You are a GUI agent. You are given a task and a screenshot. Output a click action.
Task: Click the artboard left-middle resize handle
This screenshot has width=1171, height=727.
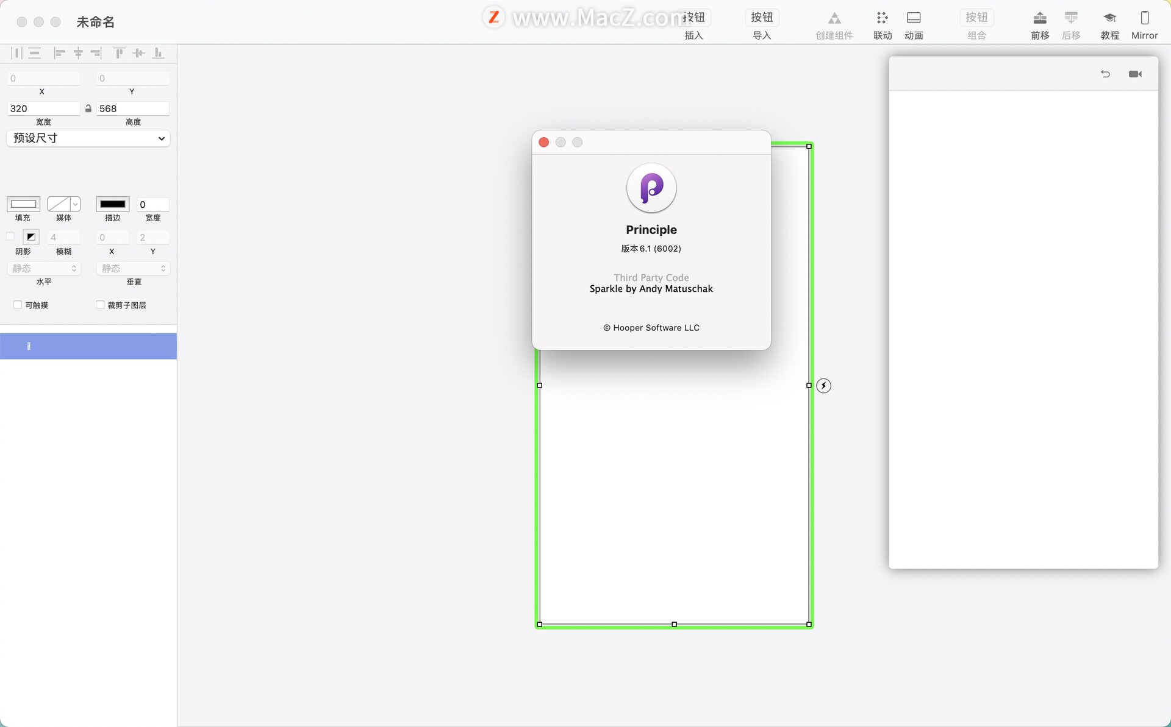pyautogui.click(x=539, y=385)
